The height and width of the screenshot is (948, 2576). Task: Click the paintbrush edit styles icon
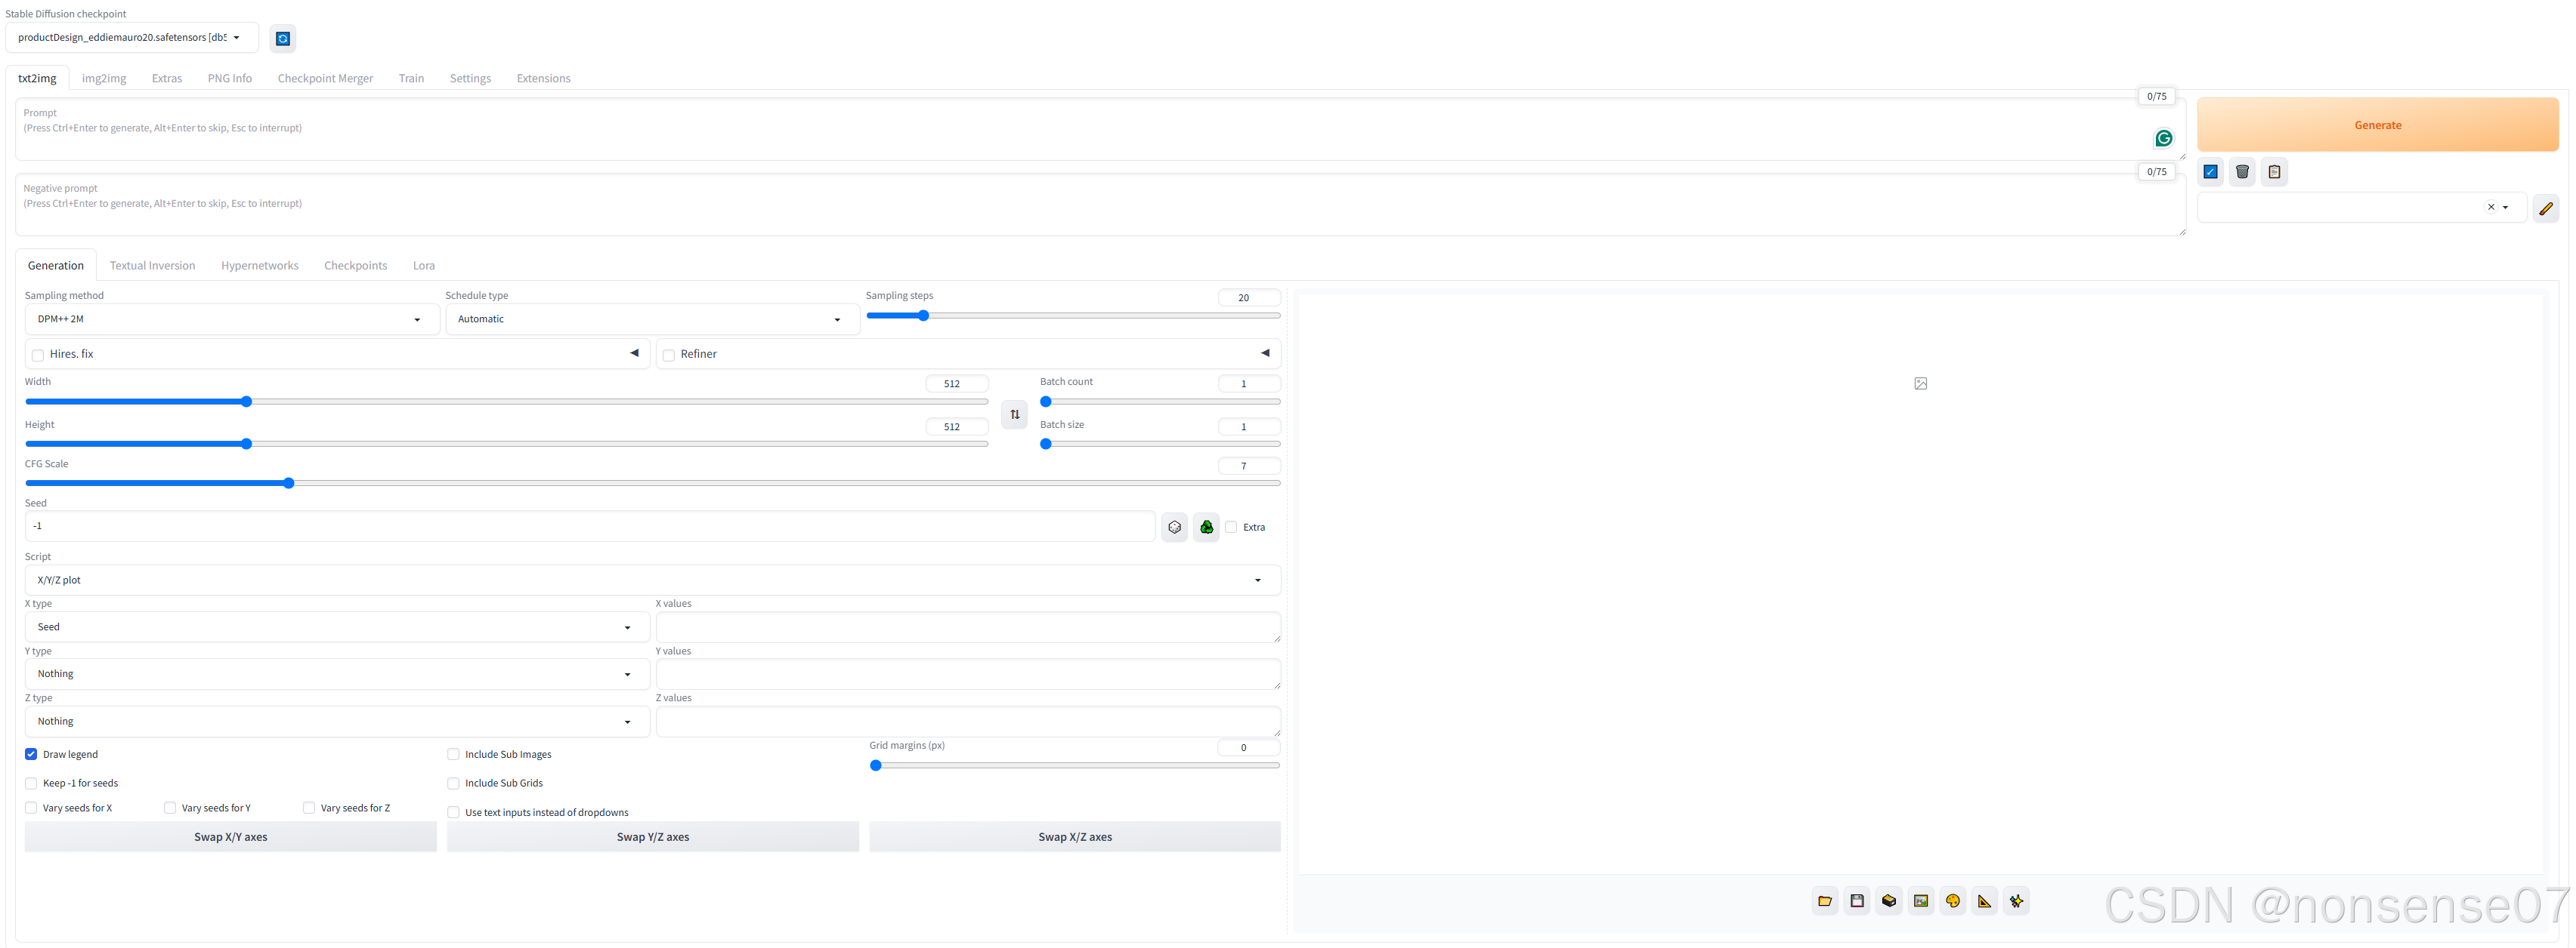pos(2546,208)
